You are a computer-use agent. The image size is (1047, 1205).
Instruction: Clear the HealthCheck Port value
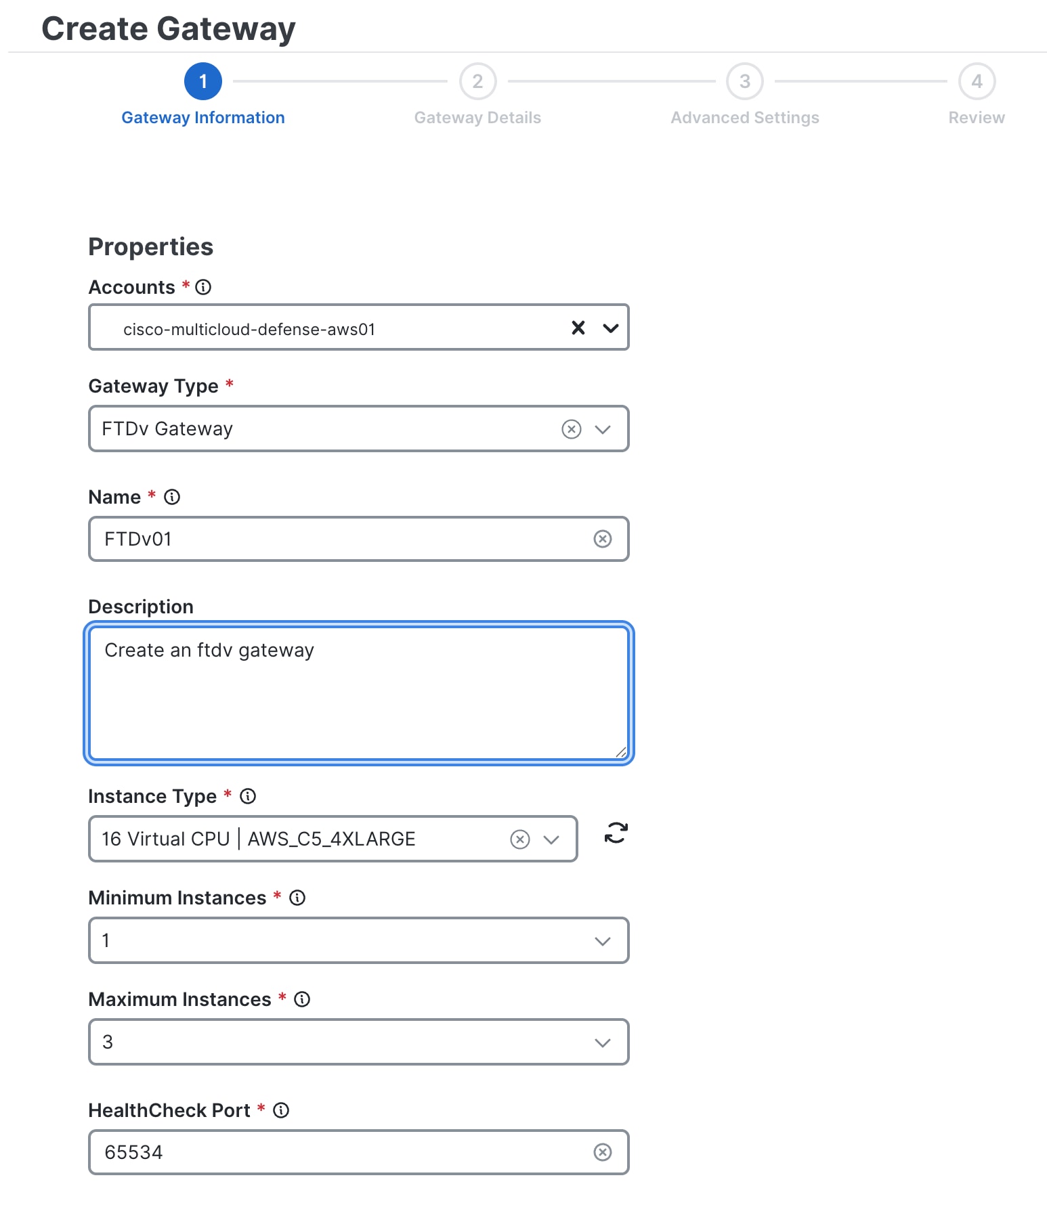(x=602, y=1152)
